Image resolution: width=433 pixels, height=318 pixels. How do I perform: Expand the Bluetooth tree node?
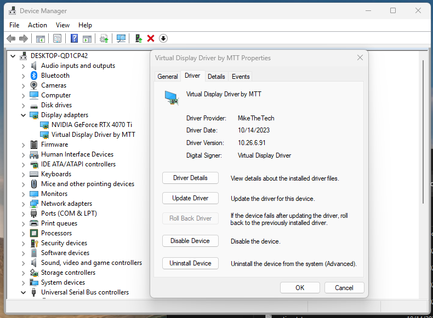point(23,76)
